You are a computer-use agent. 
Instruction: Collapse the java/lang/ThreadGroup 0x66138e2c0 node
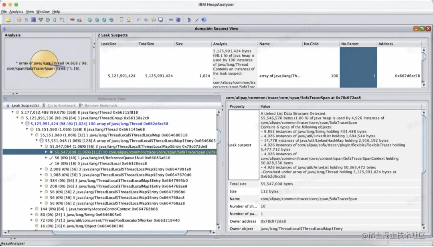point(17,118)
